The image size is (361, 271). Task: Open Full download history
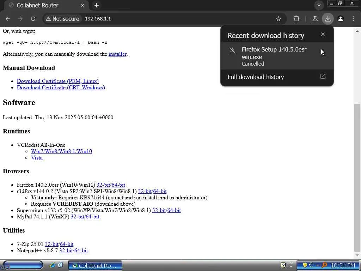(277, 77)
